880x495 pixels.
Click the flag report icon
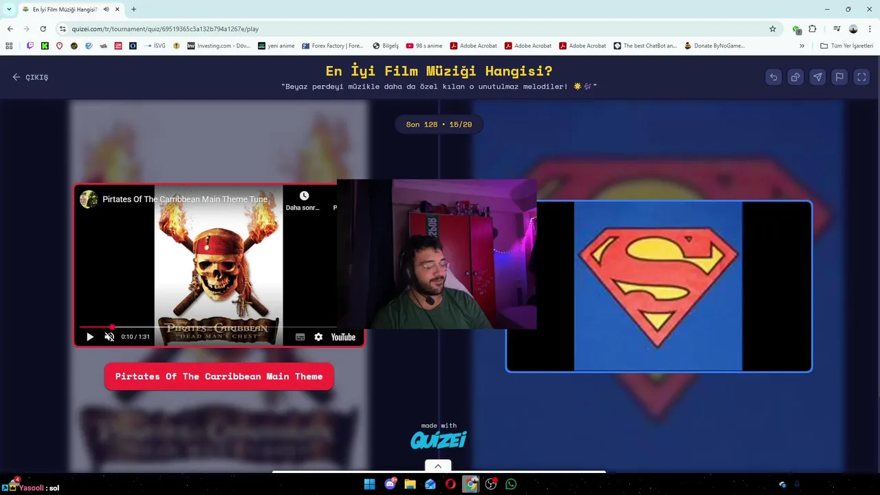tap(839, 77)
